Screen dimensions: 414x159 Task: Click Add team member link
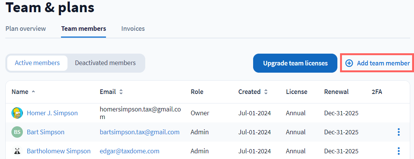(383, 63)
